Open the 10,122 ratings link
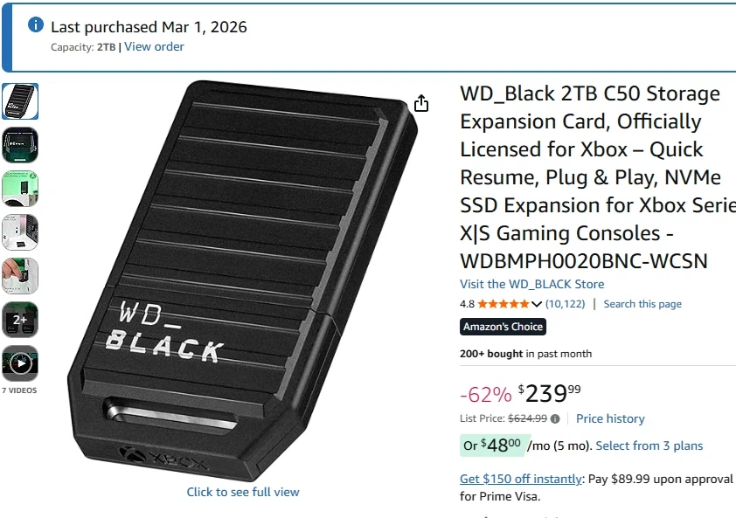 (x=565, y=304)
